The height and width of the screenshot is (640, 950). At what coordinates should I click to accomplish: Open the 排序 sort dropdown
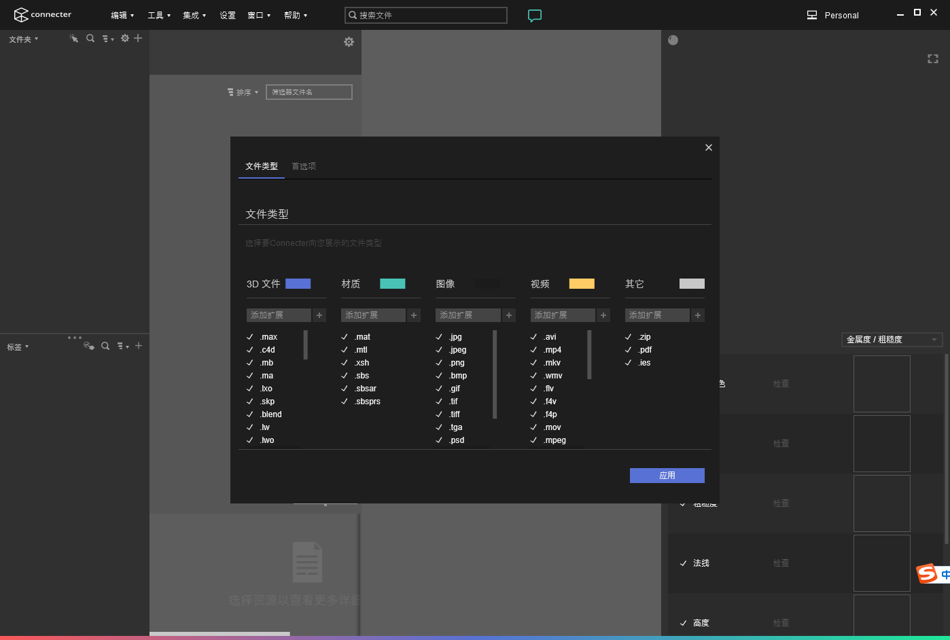click(x=243, y=92)
